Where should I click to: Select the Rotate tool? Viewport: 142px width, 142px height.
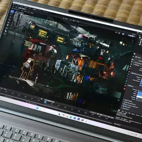pyautogui.click(x=10, y=20)
